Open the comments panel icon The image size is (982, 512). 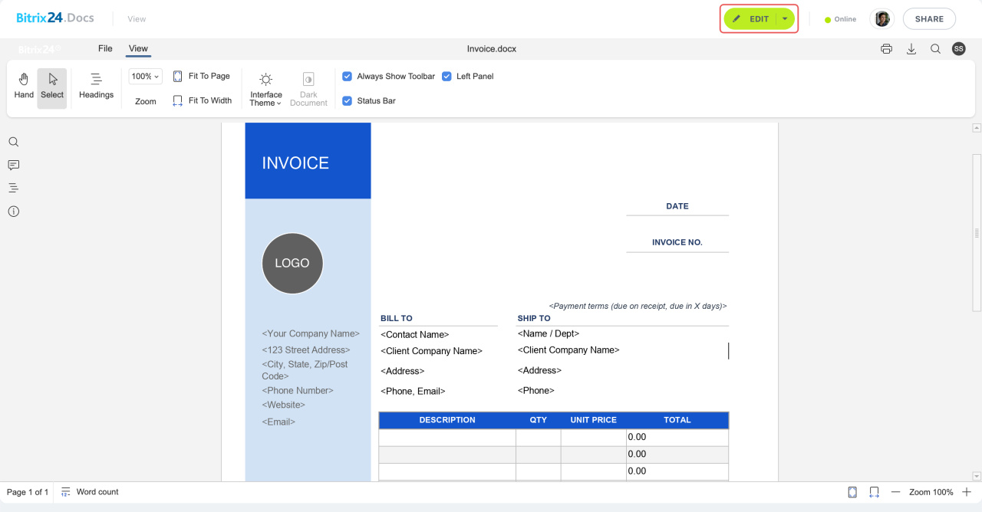[13, 165]
